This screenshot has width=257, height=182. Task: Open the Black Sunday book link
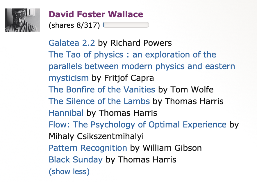click(x=76, y=160)
